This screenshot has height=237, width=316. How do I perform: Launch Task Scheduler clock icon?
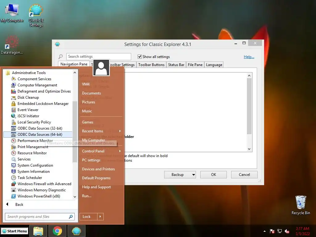pos(14,178)
